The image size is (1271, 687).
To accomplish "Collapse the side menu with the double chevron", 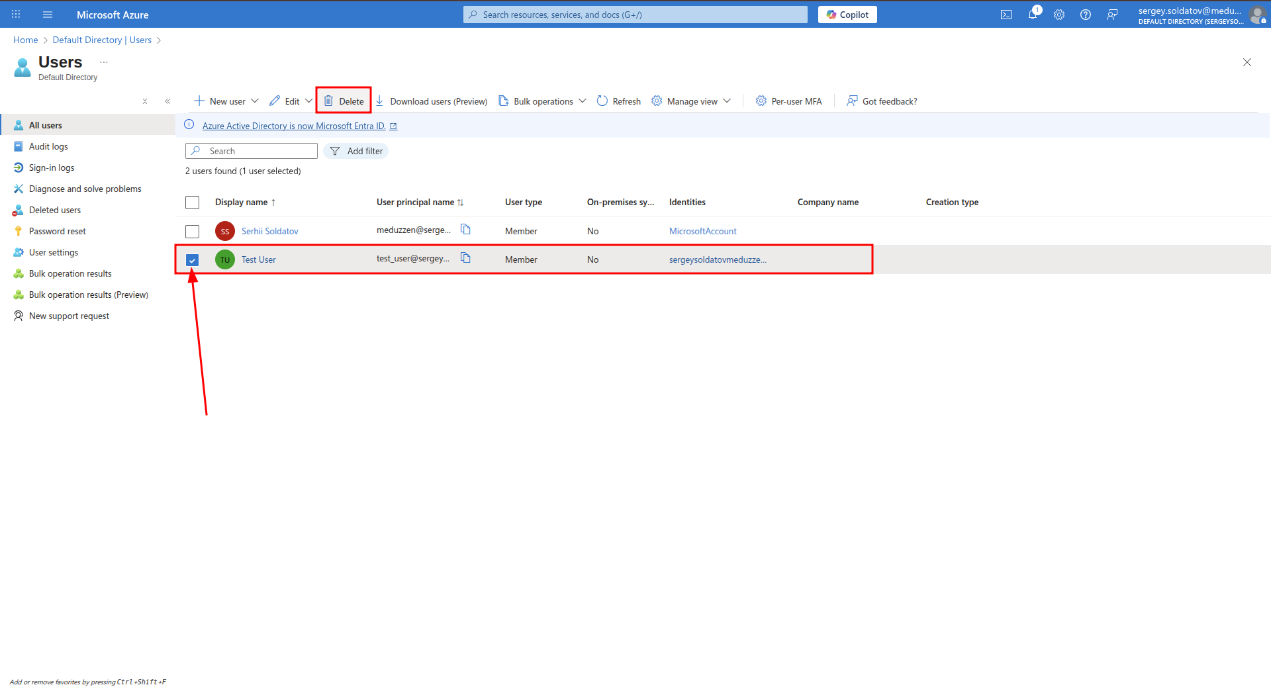I will (167, 101).
